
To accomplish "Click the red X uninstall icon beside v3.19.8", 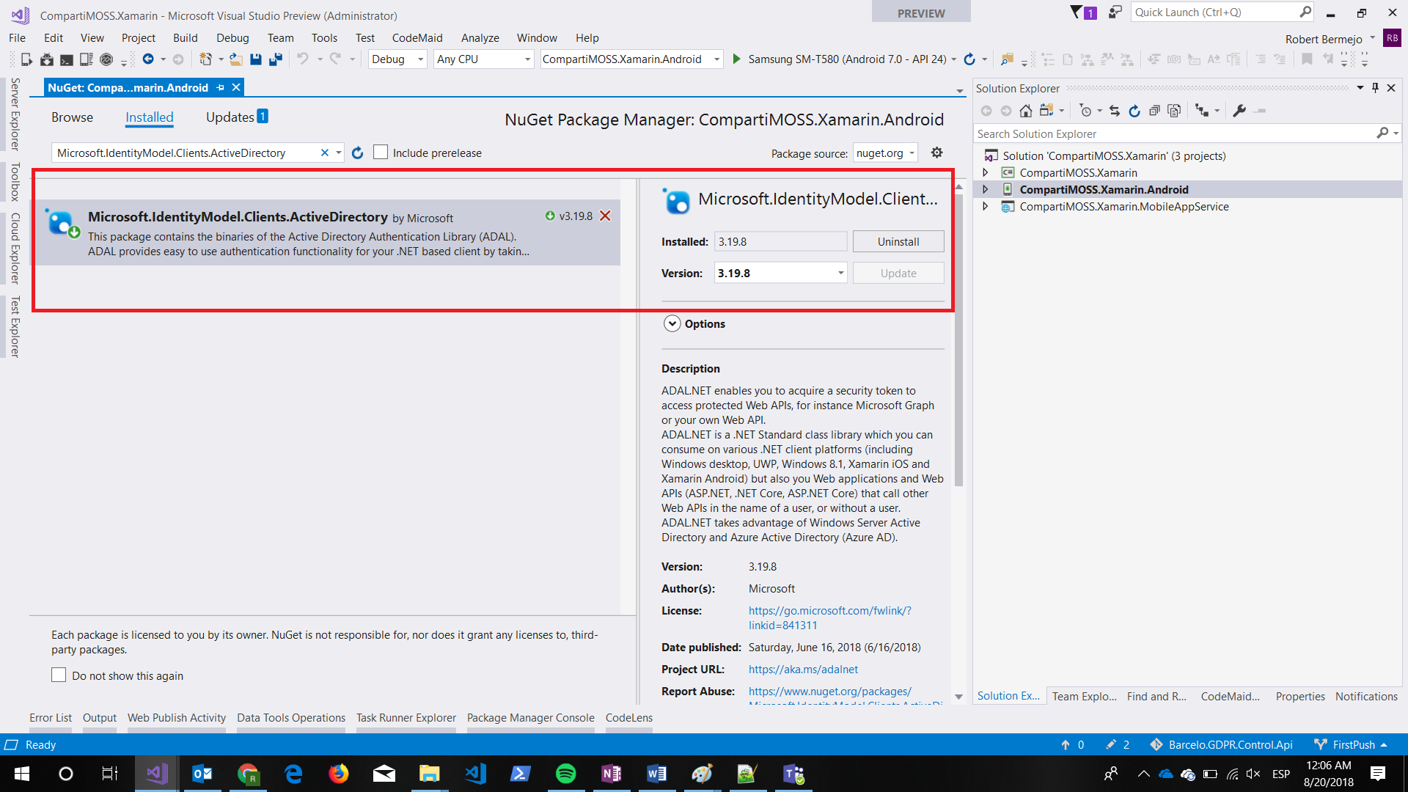I will click(x=605, y=216).
